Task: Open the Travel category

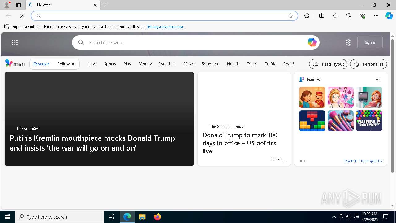Action: pyautogui.click(x=252, y=64)
